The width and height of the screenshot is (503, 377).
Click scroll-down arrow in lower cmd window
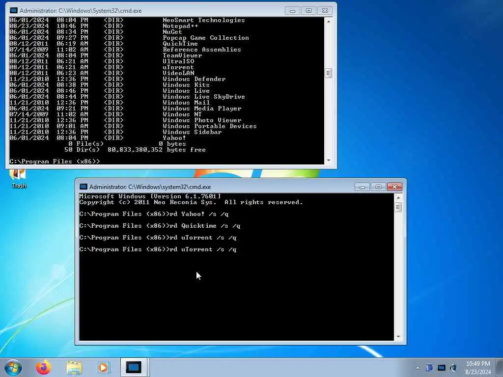pyautogui.click(x=398, y=336)
